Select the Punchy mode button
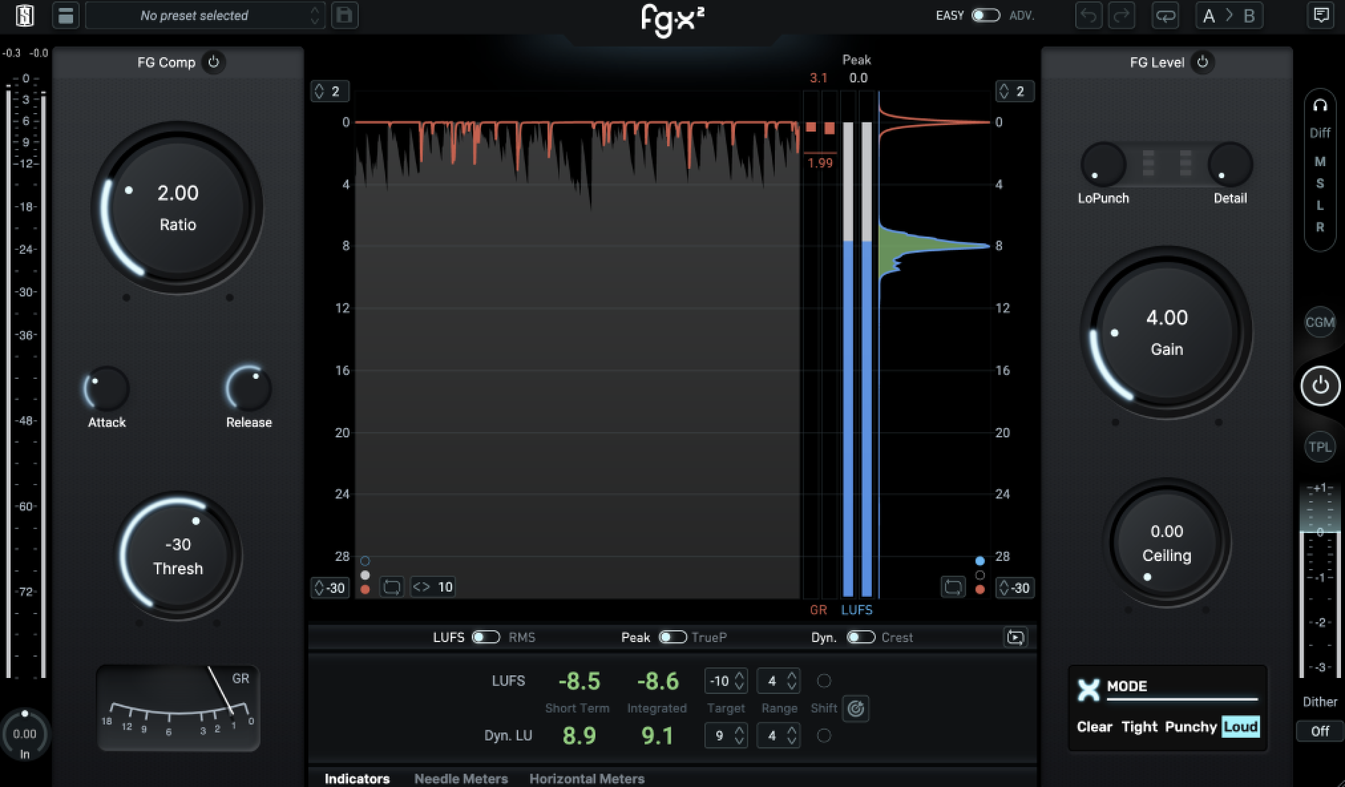This screenshot has height=787, width=1345. [1190, 727]
